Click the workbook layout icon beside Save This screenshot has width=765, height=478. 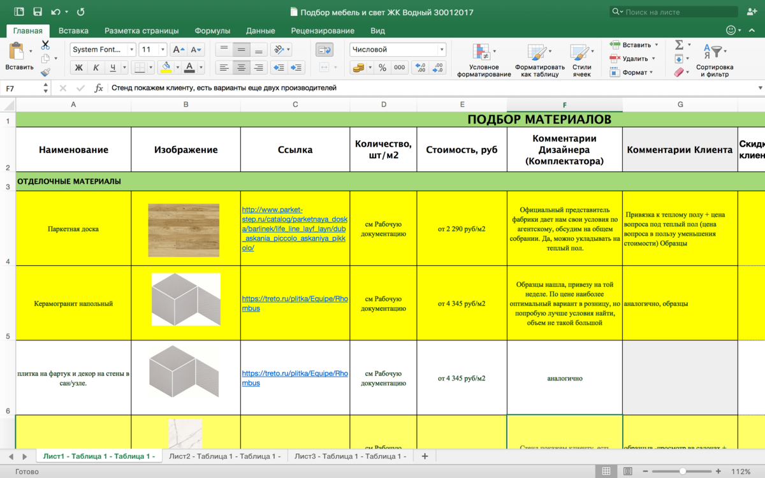pyautogui.click(x=19, y=11)
